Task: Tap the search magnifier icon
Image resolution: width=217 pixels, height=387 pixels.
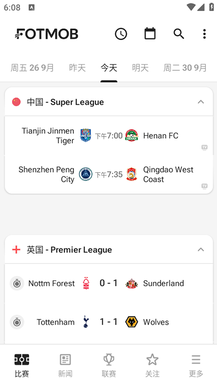Action: 179,34
